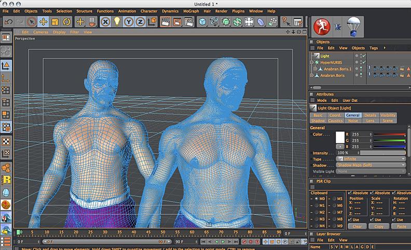Image resolution: width=411 pixels, height=250 pixels.
Task: Add a Cube primitive object
Action: click(x=202, y=22)
